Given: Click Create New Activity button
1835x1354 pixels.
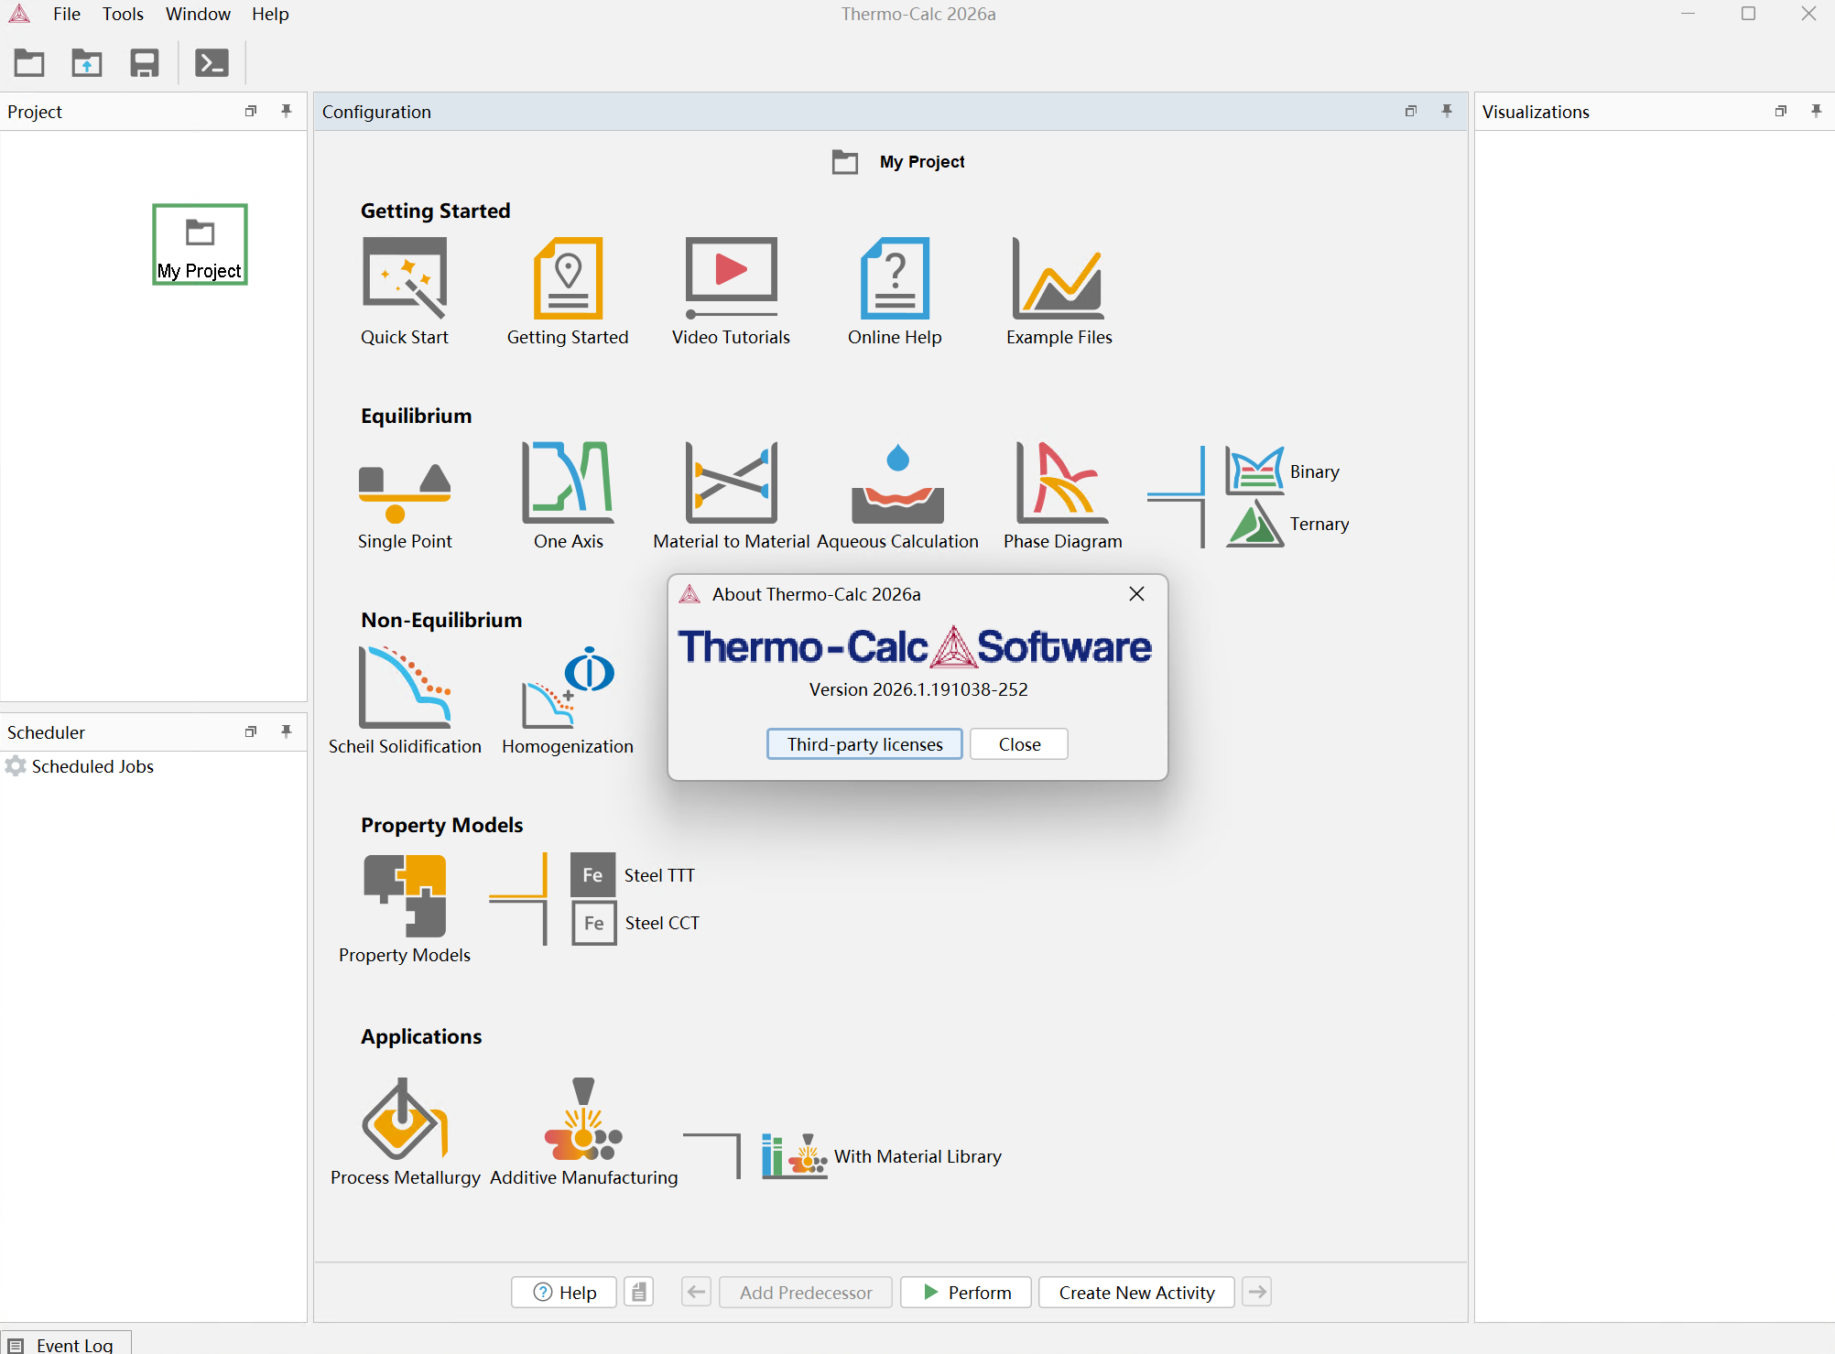Looking at the screenshot, I should point(1136,1293).
